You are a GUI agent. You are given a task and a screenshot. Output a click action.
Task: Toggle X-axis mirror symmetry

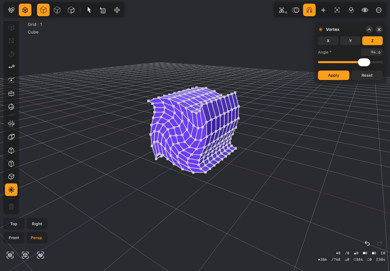click(282, 10)
